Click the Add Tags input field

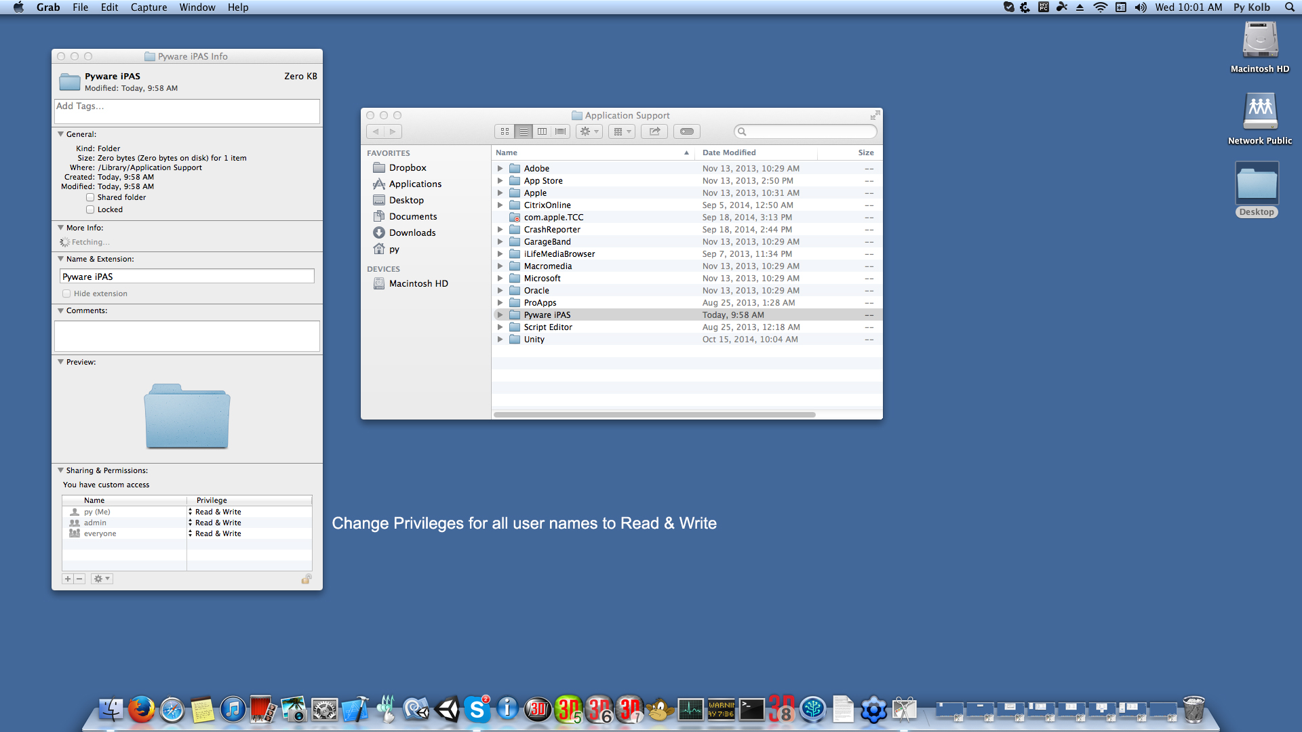(186, 107)
